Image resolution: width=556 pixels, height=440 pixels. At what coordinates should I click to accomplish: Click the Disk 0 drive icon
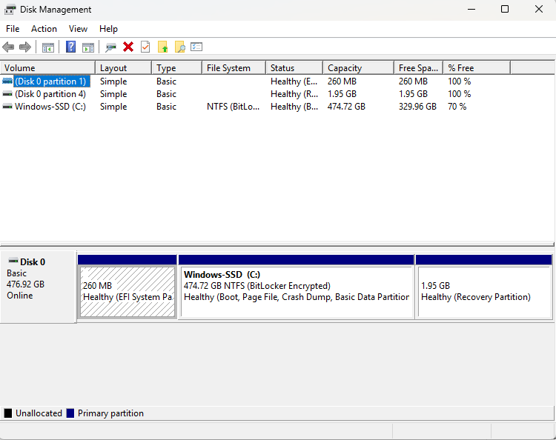click(x=13, y=261)
